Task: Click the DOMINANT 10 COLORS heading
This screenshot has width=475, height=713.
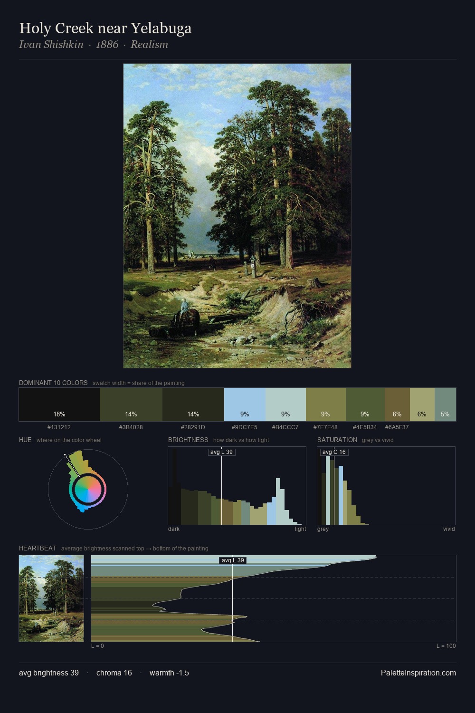Action: [53, 383]
